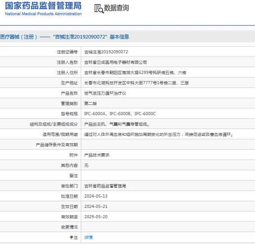The width and height of the screenshot is (255, 246).
Task: Click the 型号规格 label cell
Action: tap(69, 114)
